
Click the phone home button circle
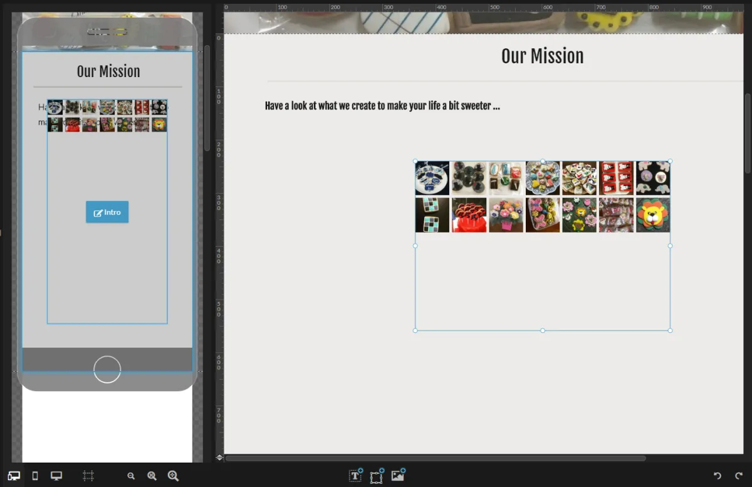(x=107, y=369)
